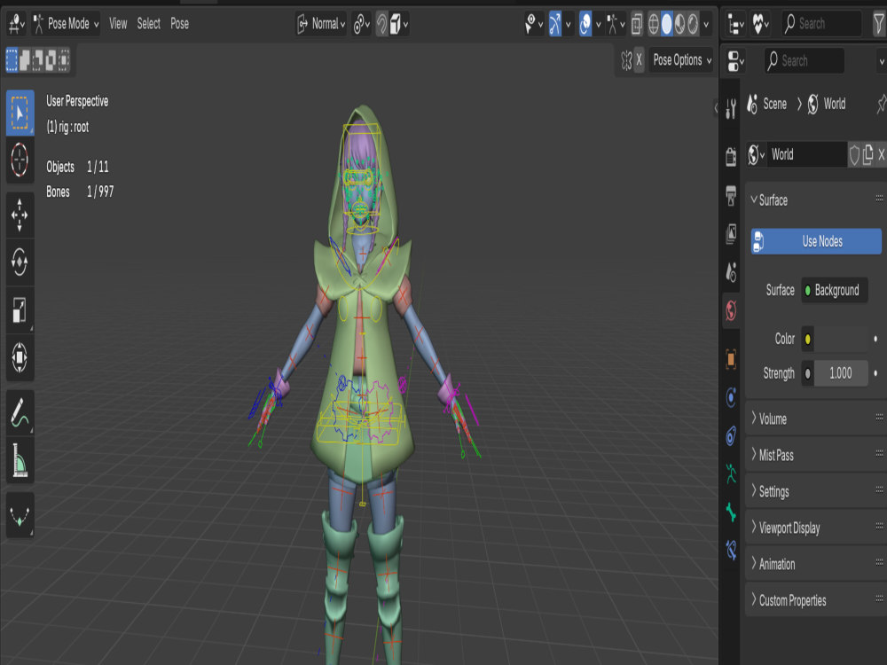
Task: Toggle X-Ray display
Action: tap(637, 24)
